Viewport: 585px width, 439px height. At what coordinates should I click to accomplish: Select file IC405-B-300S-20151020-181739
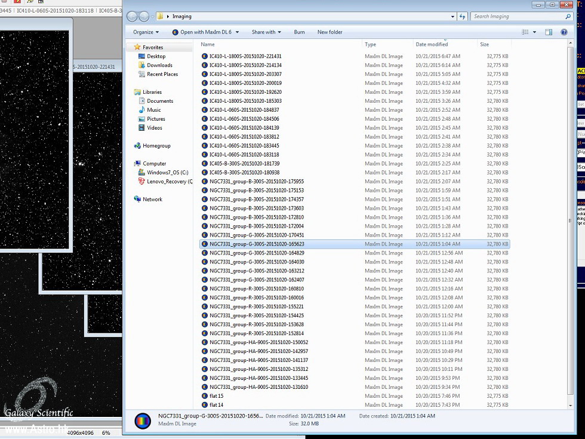point(244,164)
